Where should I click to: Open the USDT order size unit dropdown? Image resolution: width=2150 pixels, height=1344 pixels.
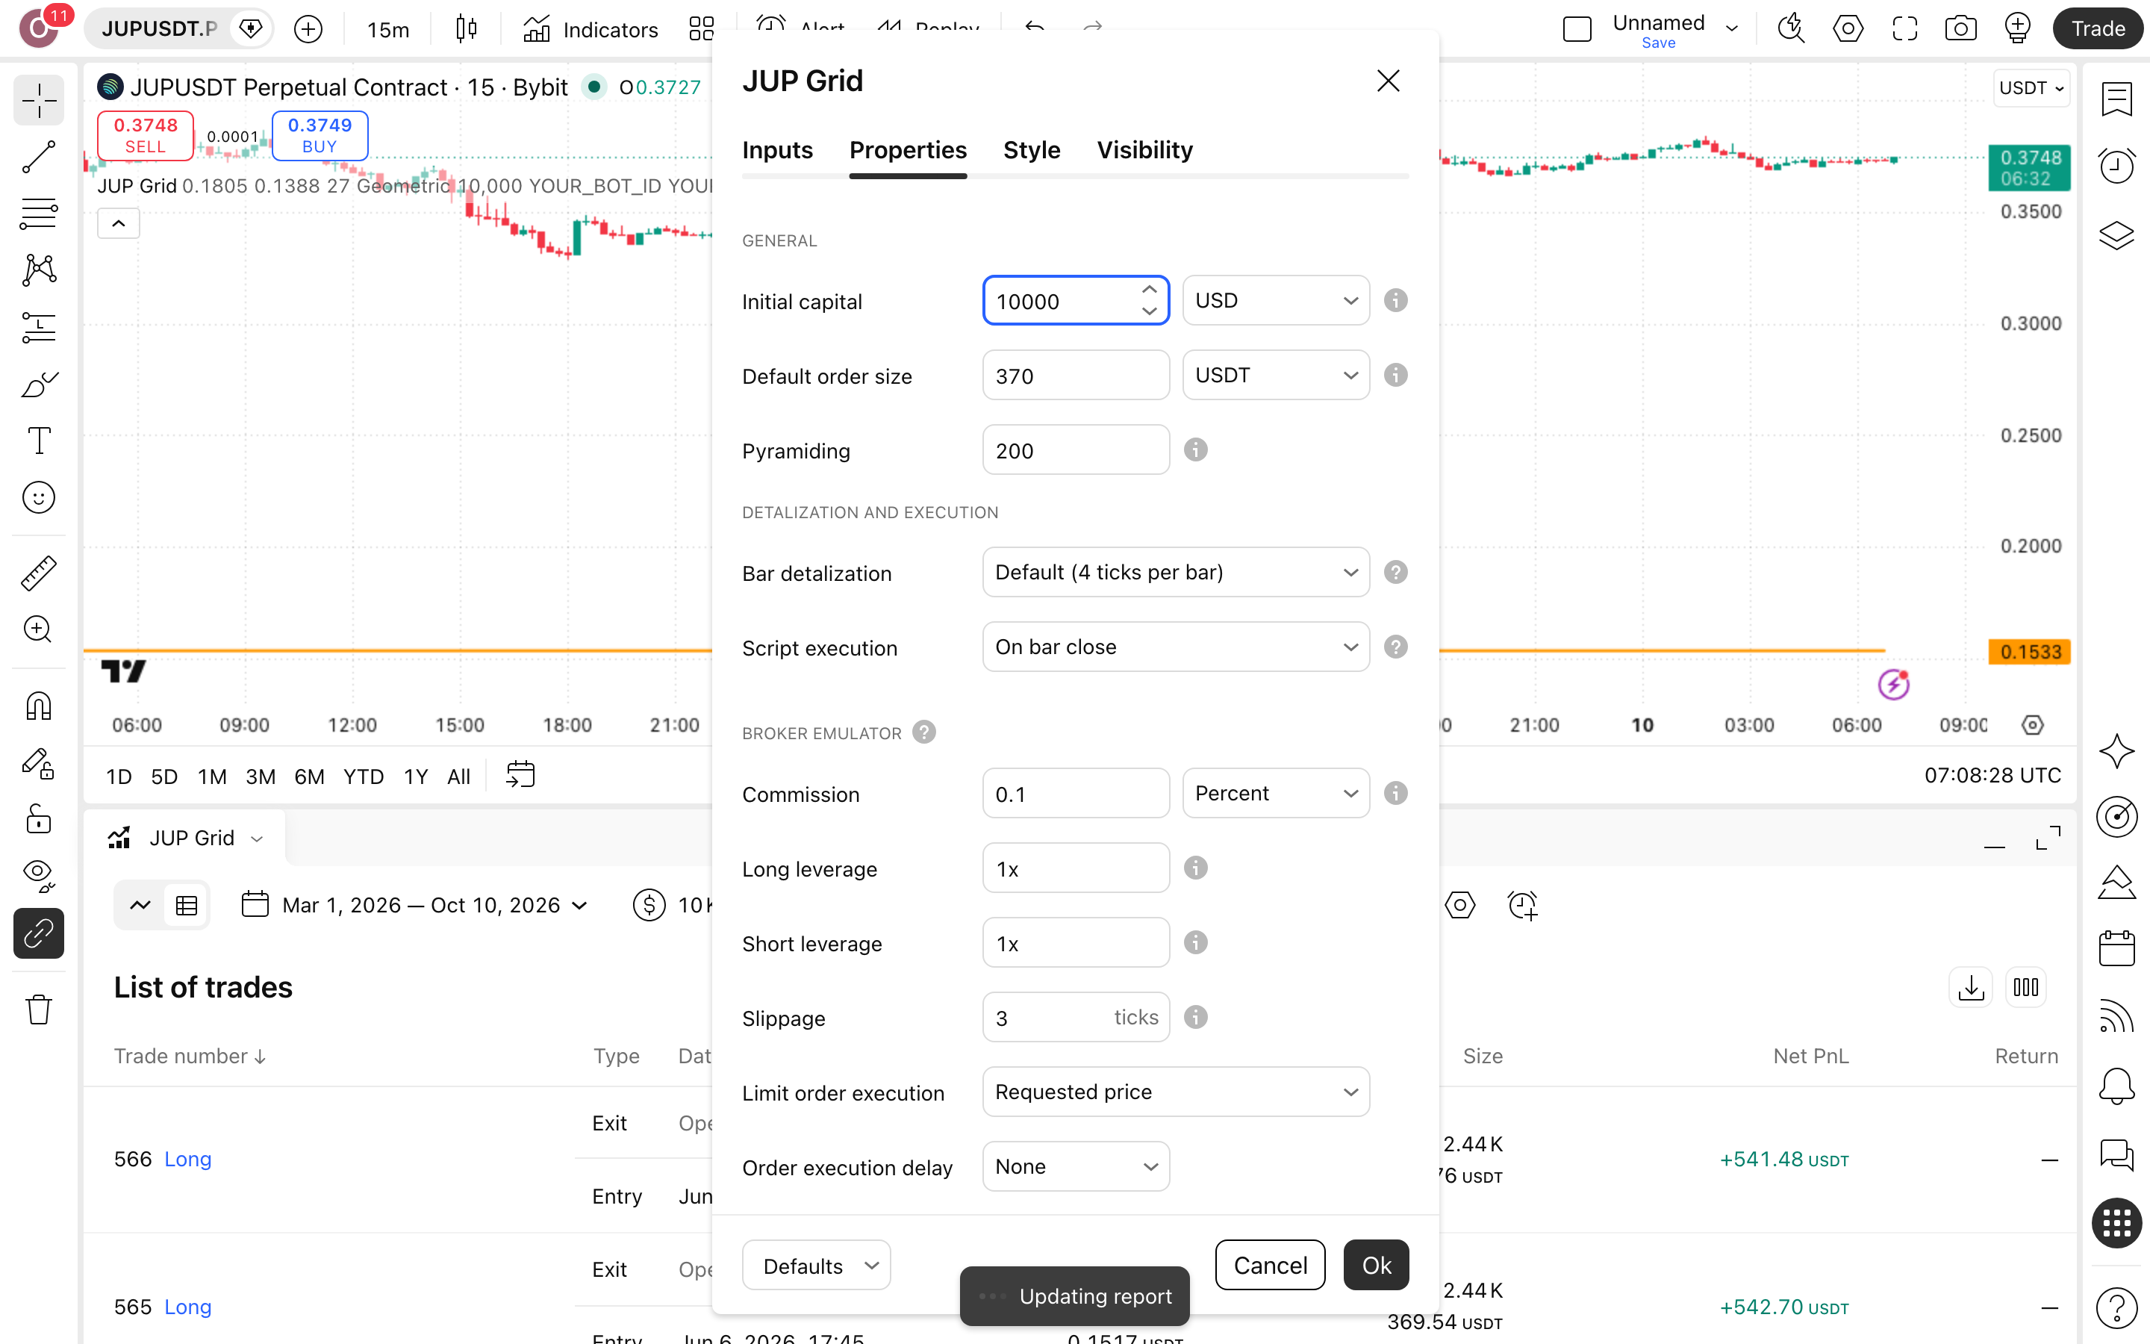pos(1276,375)
